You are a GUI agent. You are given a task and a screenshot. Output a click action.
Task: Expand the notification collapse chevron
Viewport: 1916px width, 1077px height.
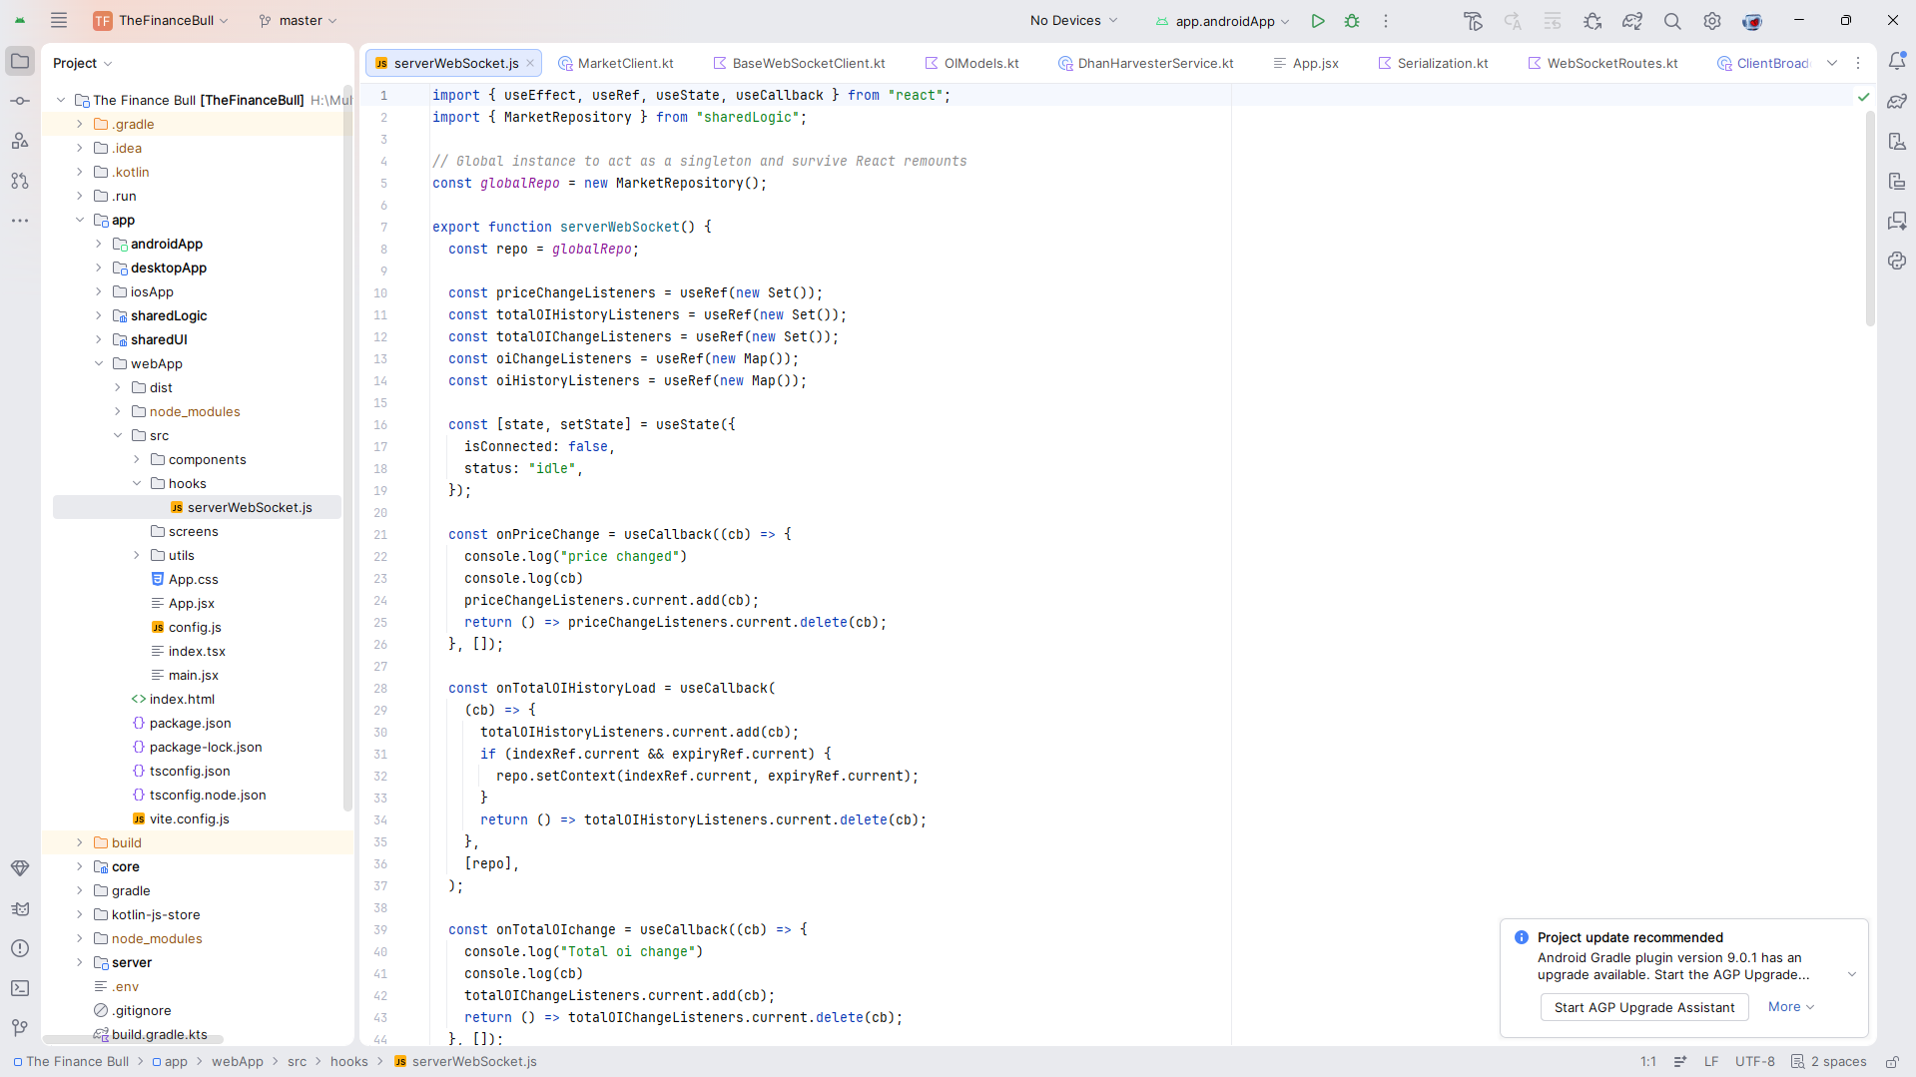coord(1852,975)
